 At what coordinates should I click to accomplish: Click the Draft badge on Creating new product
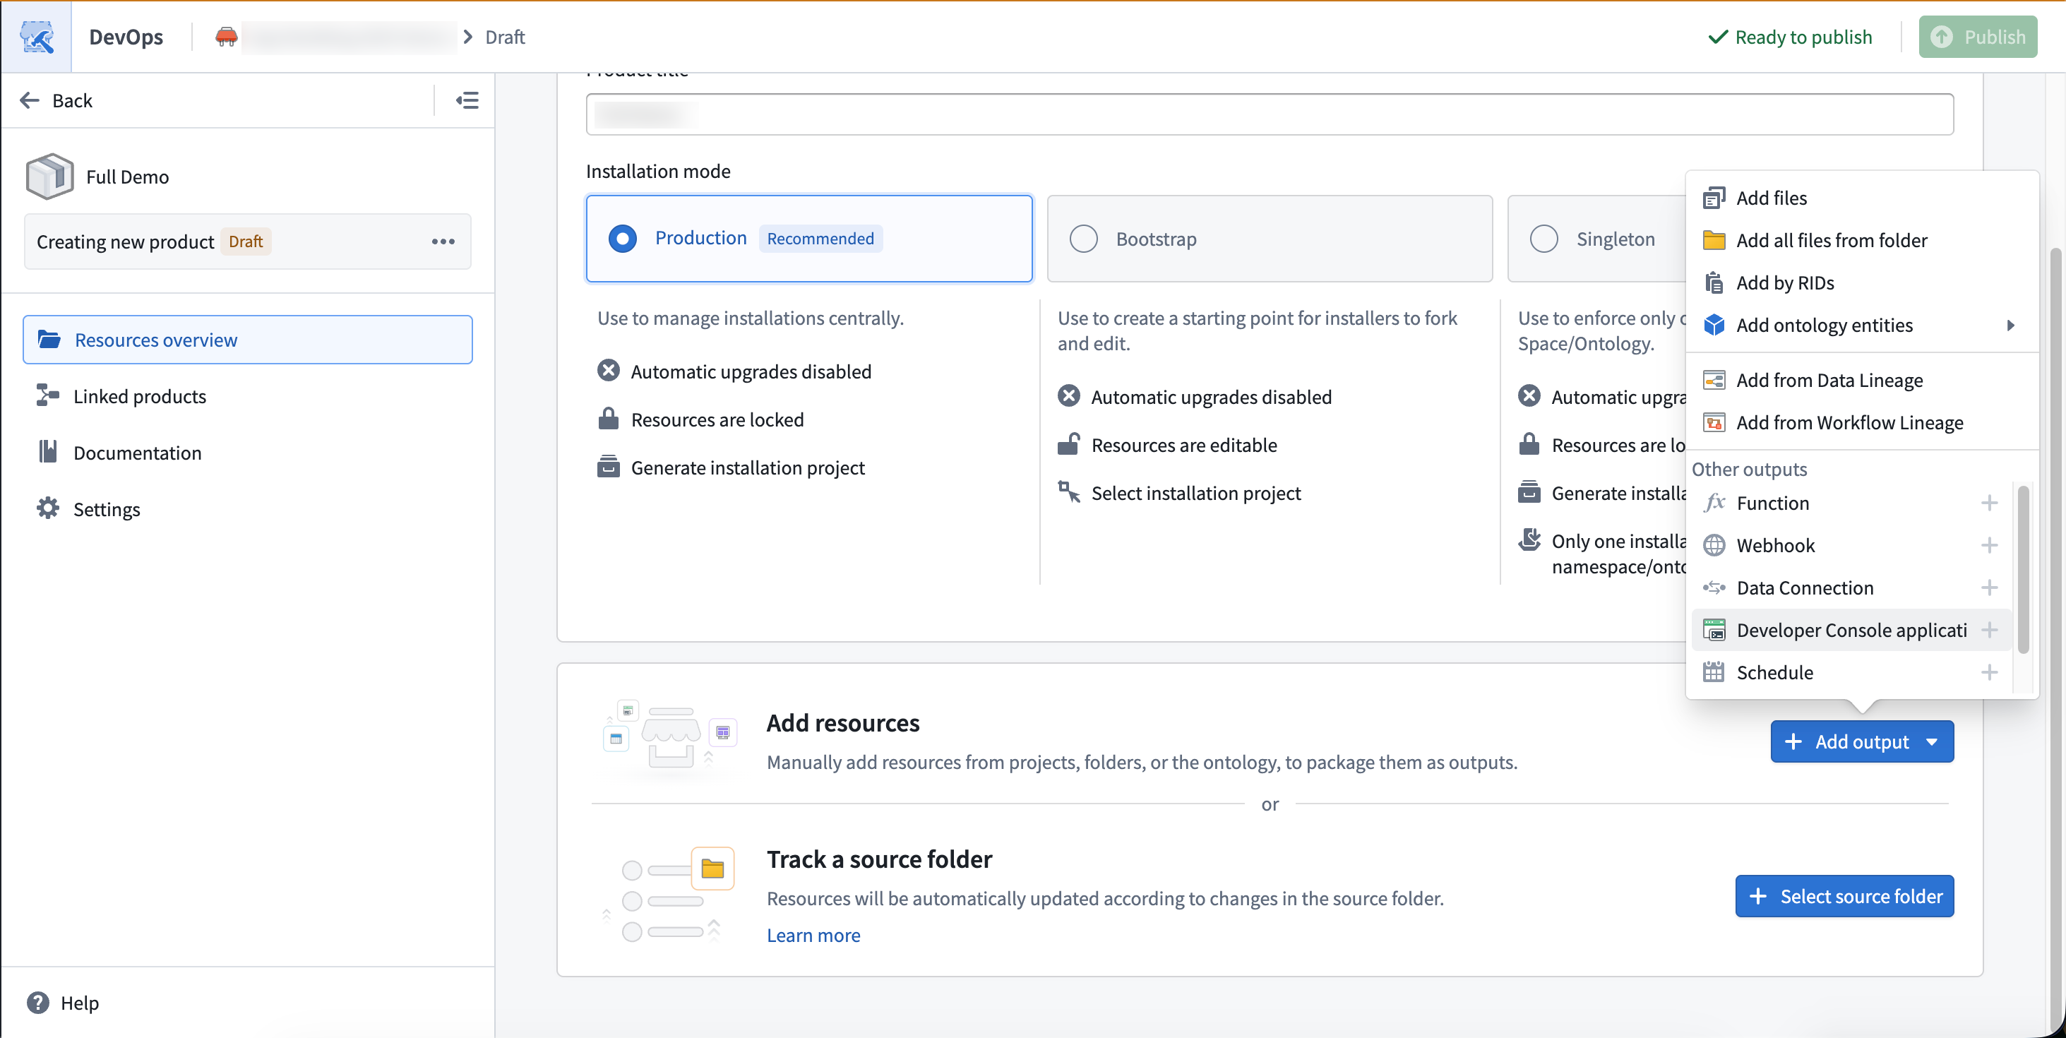(x=246, y=241)
